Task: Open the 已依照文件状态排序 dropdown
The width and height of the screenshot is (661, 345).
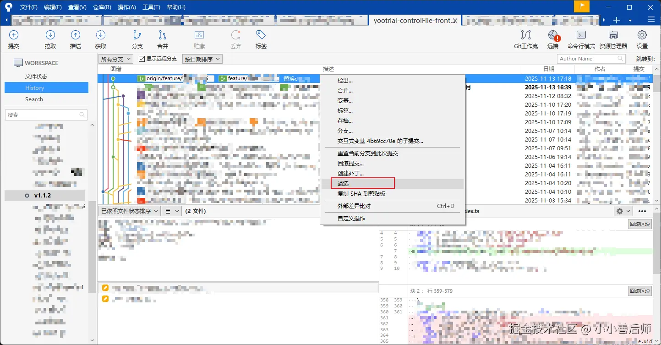Action: (x=129, y=211)
